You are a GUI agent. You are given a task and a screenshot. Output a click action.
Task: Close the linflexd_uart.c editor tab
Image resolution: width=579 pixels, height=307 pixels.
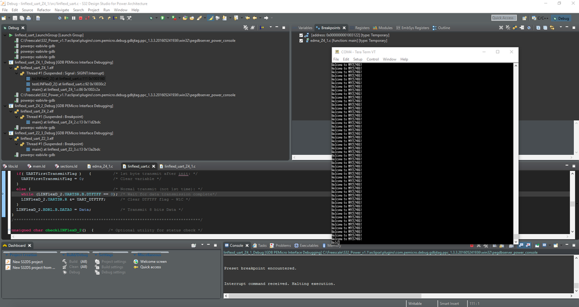coord(154,166)
